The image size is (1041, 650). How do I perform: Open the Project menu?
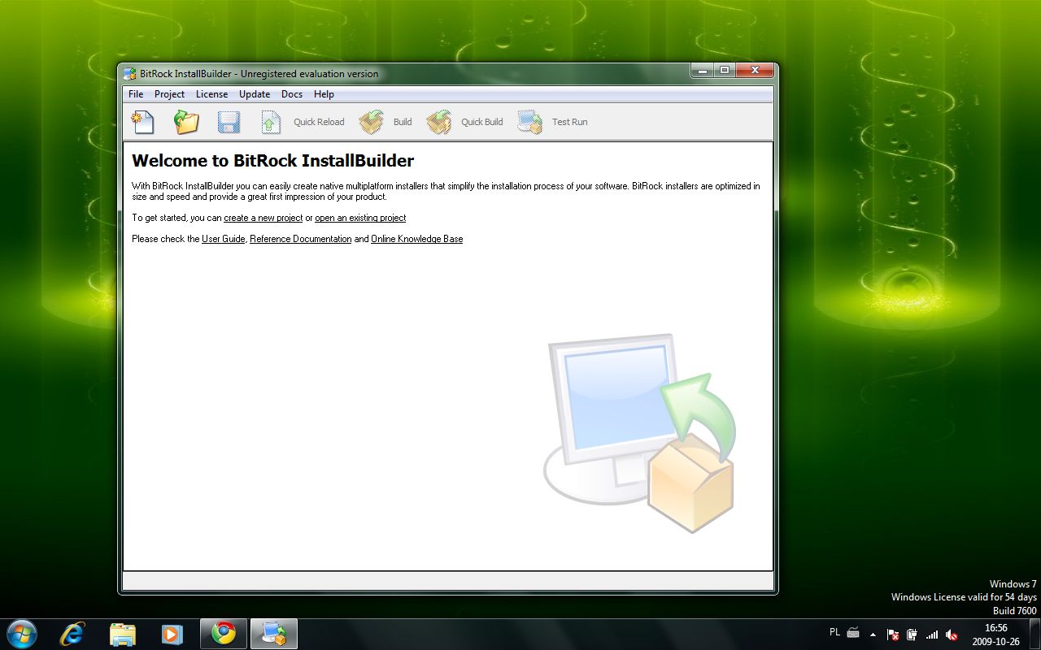(x=169, y=94)
